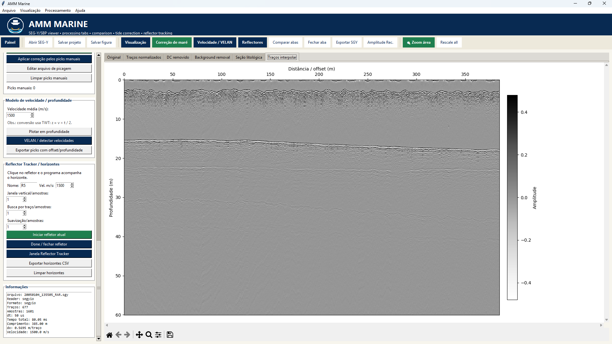Adjust Suavização/amostras spinner
This screenshot has width=612, height=344.
24,227
